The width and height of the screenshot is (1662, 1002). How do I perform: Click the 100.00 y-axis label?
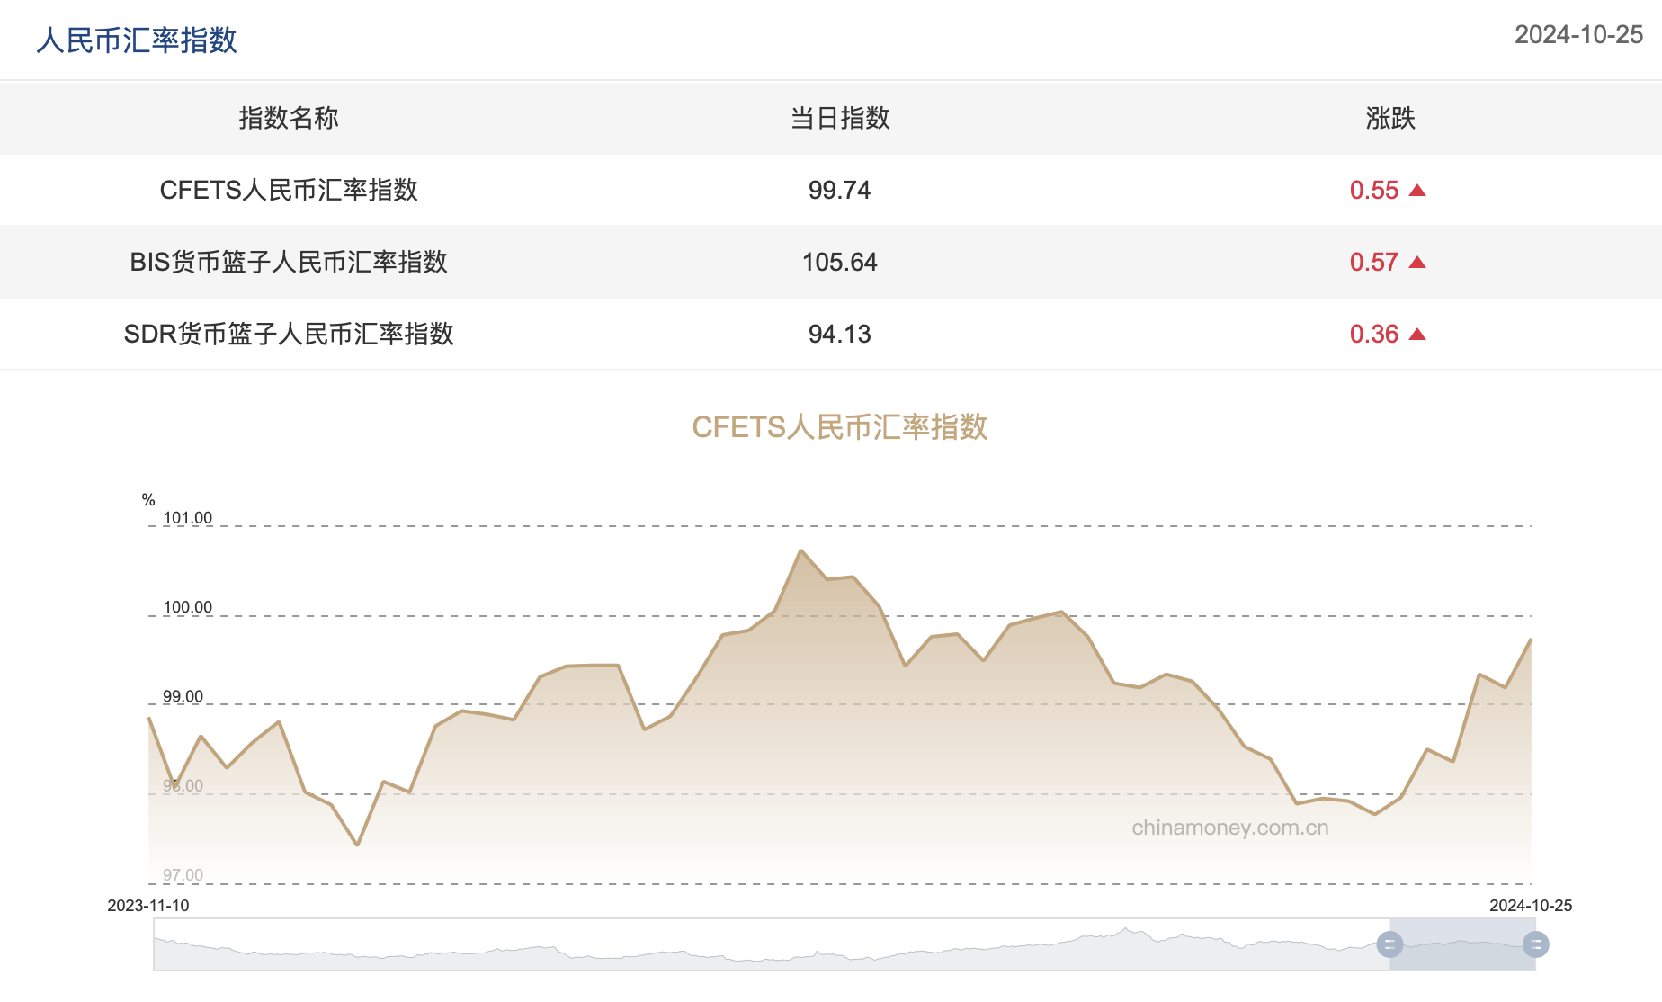click(187, 607)
